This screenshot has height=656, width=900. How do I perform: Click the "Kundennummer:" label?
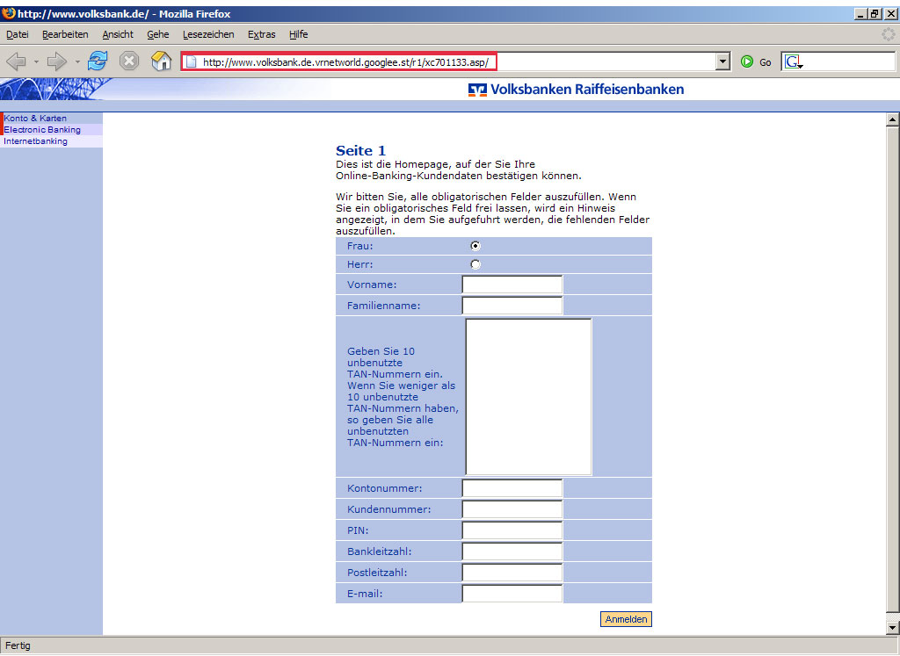coord(389,509)
